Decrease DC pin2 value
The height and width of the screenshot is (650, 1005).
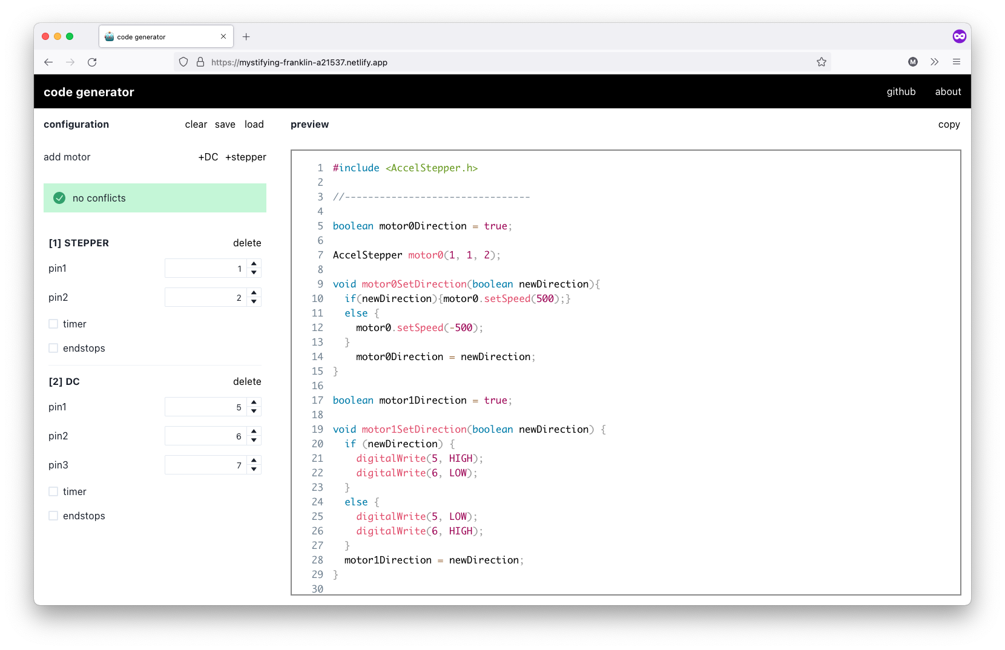pos(254,441)
